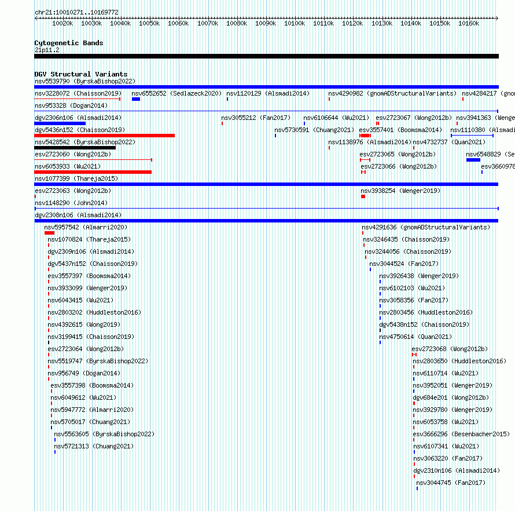Open variant nsv3926438 (Wenger2019)
The width and height of the screenshot is (515, 511).
(419, 276)
